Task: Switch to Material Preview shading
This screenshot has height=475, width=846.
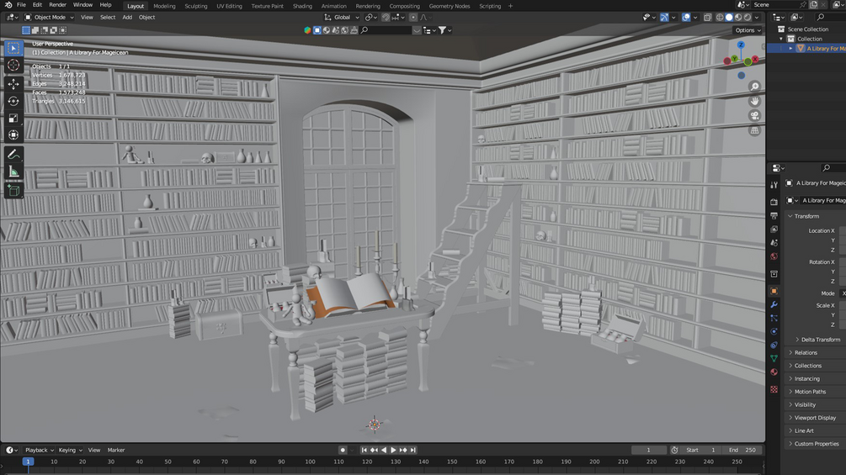Action: pos(738,17)
